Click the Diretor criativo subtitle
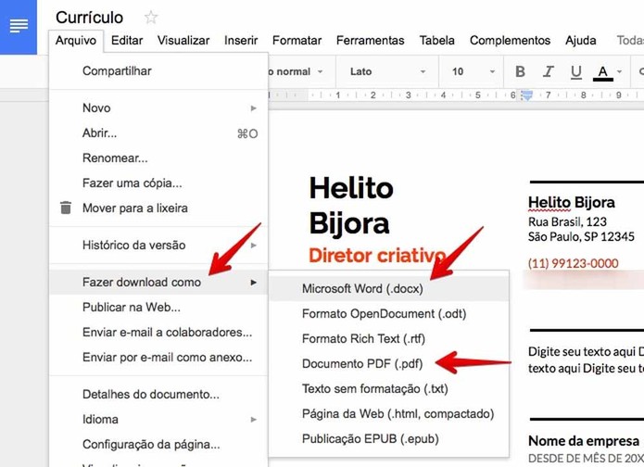The height and width of the screenshot is (467, 644). (x=377, y=256)
